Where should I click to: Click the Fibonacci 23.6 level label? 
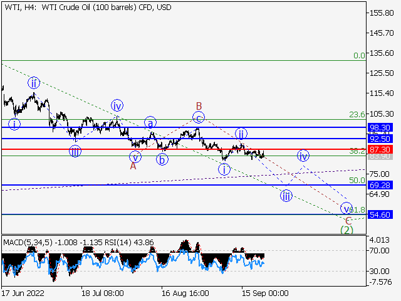(357, 115)
